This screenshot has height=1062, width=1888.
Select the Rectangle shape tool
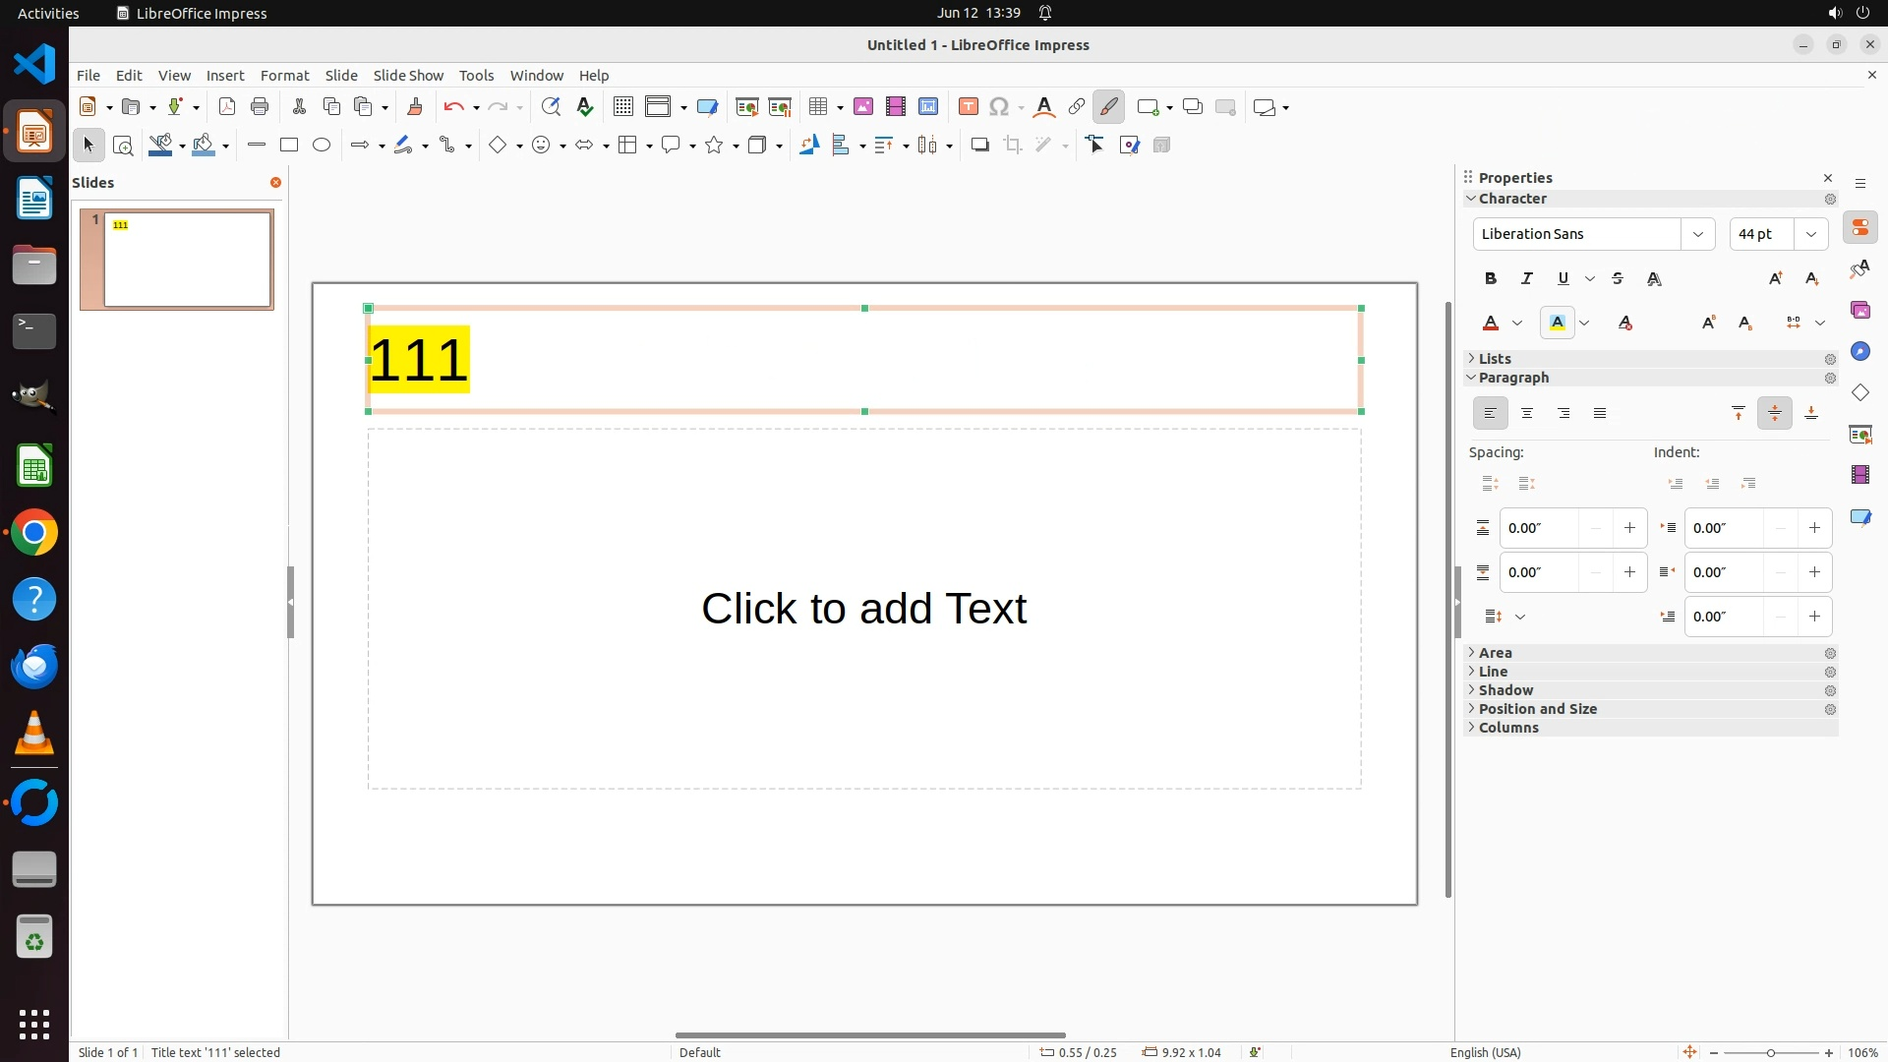[x=289, y=146]
